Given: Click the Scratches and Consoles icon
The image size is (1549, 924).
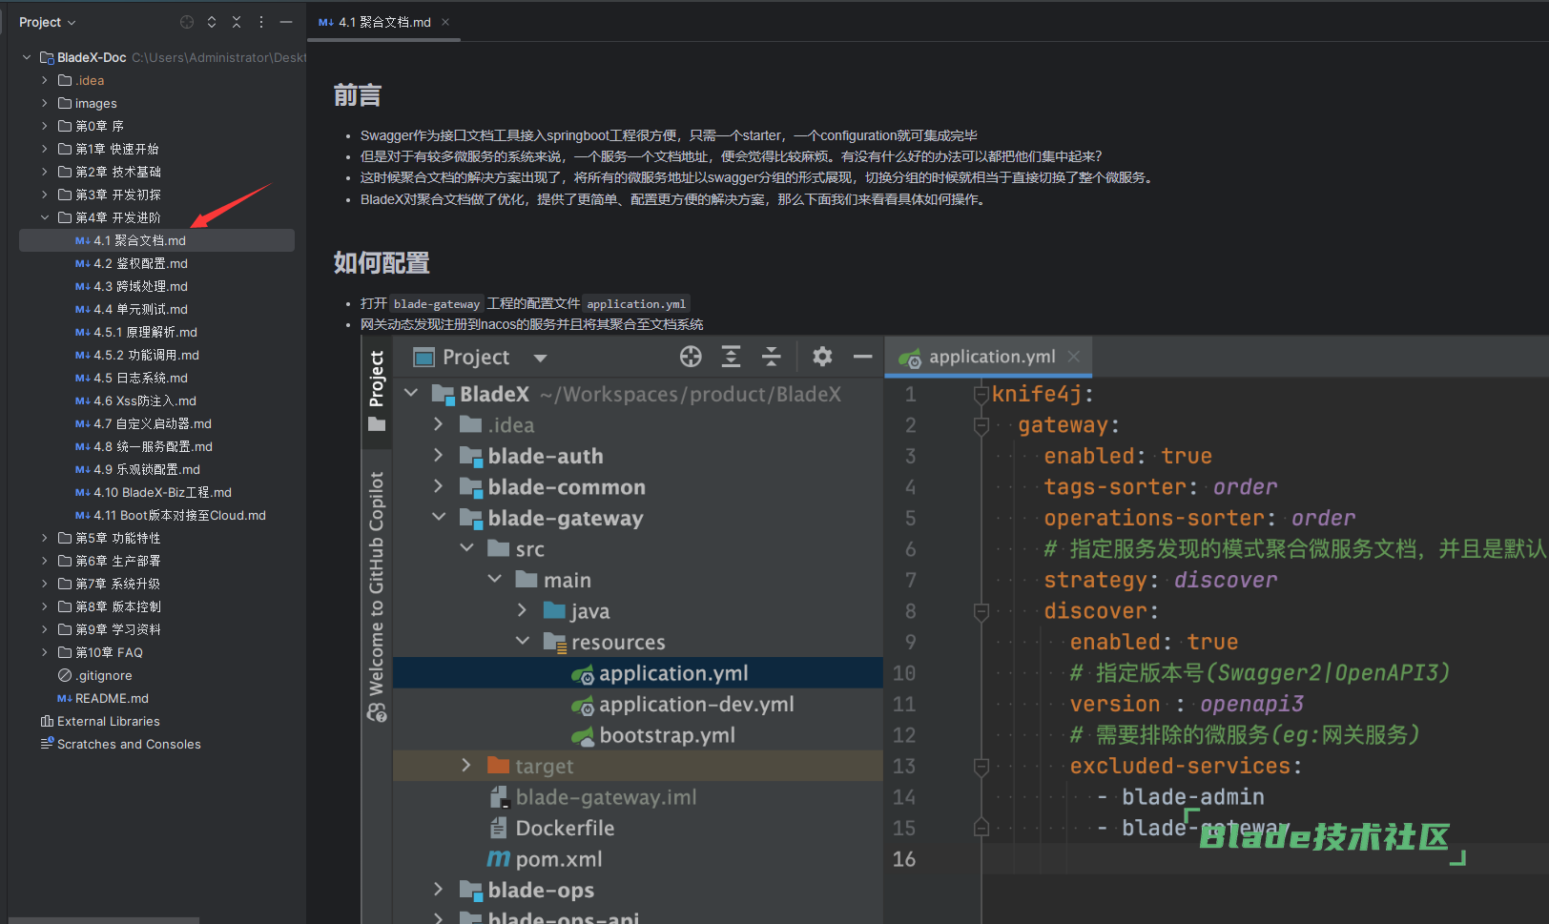Looking at the screenshot, I should pyautogui.click(x=47, y=744).
